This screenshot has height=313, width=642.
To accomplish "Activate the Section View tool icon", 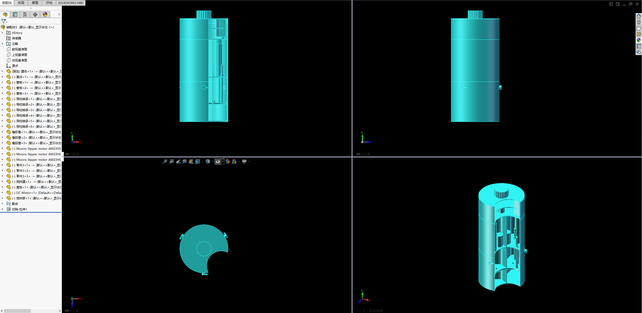I will click(x=185, y=162).
